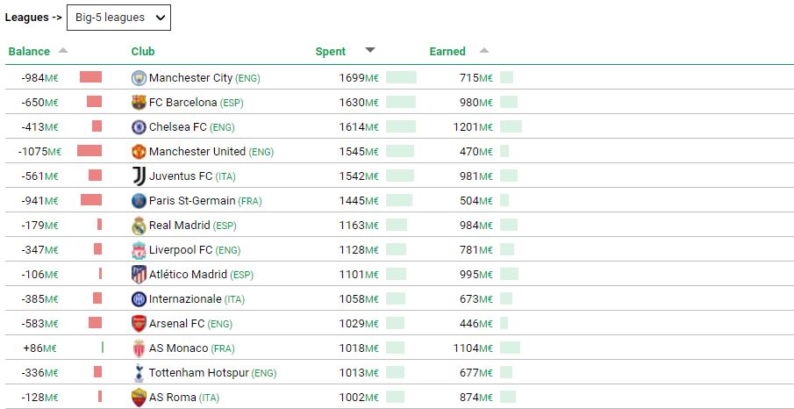Click the Real Madrid crest icon

pos(139,226)
